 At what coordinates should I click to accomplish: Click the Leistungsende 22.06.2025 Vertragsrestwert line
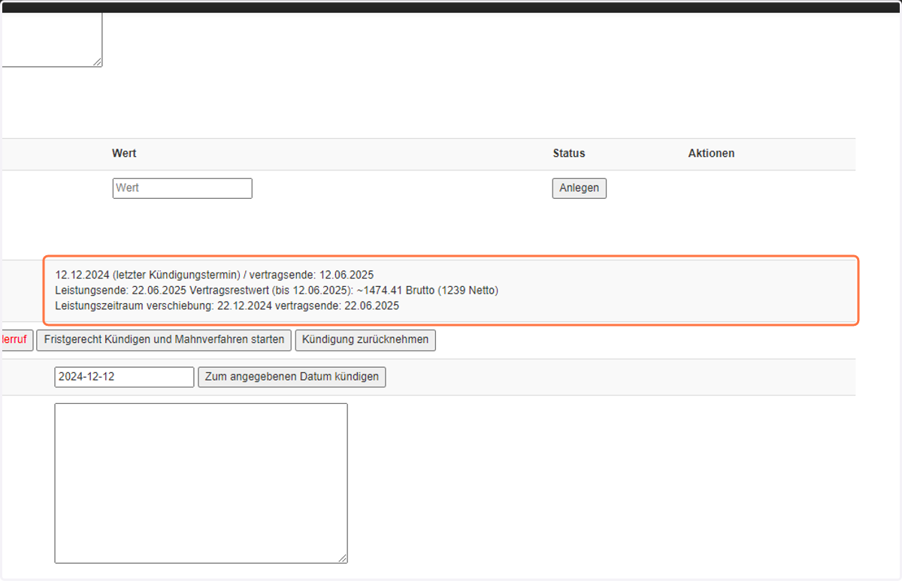tap(277, 290)
